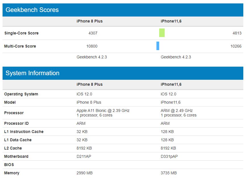
Task: Click the green Single-Core comparison bar
Action: [162, 33]
